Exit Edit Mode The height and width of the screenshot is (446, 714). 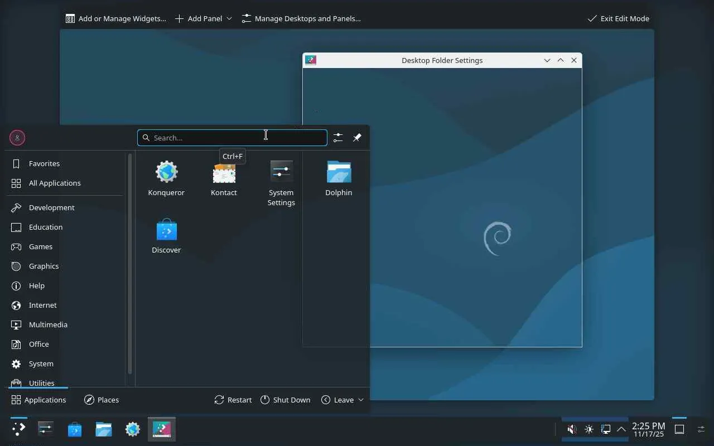click(619, 18)
